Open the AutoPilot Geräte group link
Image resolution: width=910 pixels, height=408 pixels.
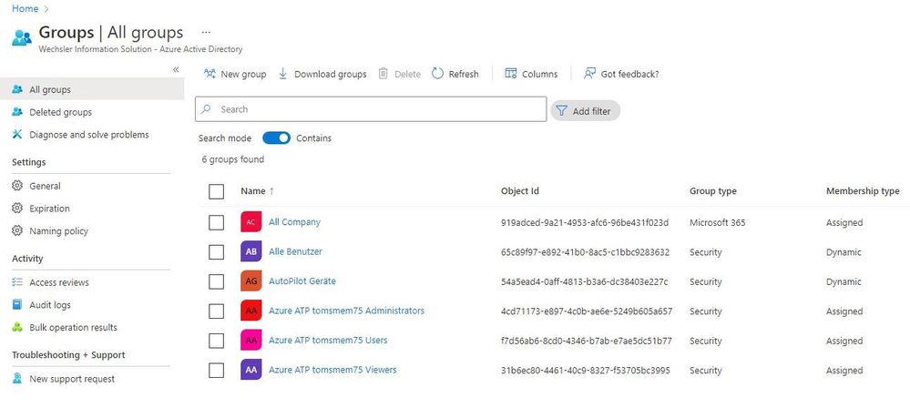pyautogui.click(x=302, y=280)
